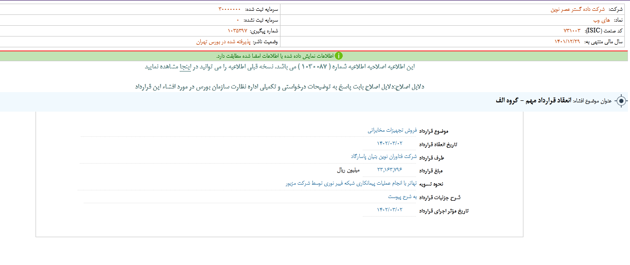
Task: Select the contract amount 23,163,796
Action: click(389, 170)
